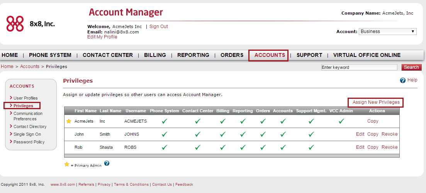Go to the HOME menu
426x193 pixels.
pyautogui.click(x=10, y=55)
